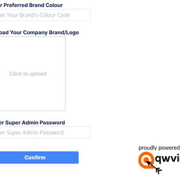180x175 pixels.
Task: Focus the Brand's Colour Code field
Action: tap(45, 15)
